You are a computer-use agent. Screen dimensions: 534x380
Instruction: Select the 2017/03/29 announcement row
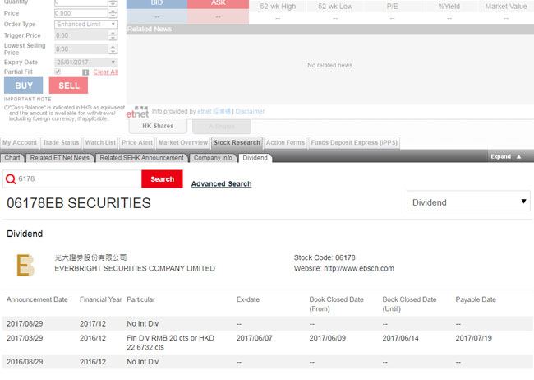coord(268,342)
